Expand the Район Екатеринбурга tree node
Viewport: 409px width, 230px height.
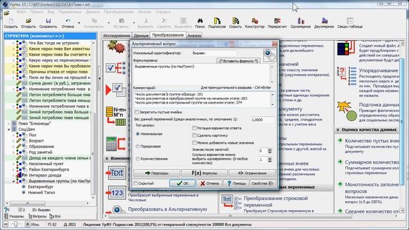(x=13, y=169)
